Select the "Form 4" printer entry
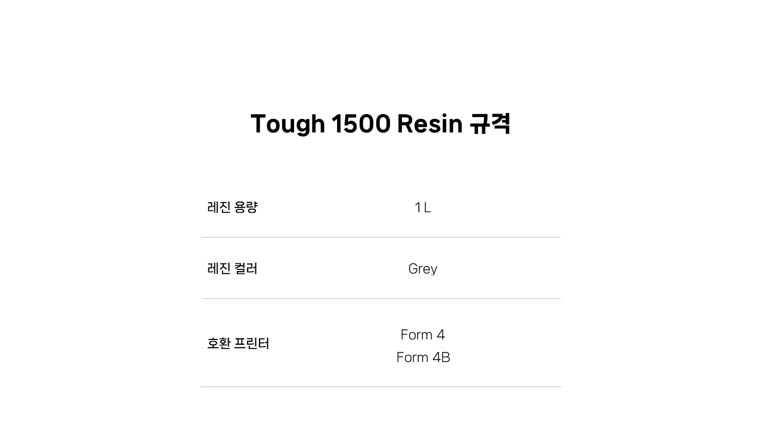The width and height of the screenshot is (762, 428). click(x=423, y=335)
